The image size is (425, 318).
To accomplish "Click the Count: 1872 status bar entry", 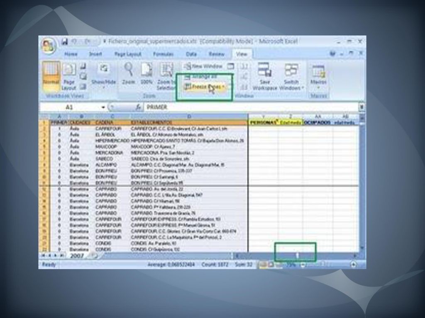I will [x=215, y=265].
